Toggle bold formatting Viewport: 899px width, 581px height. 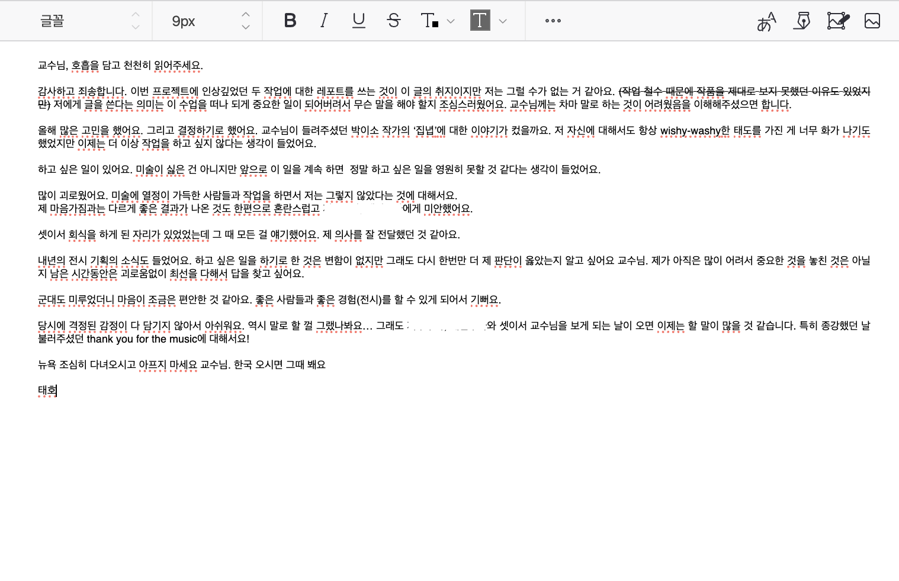pos(290,21)
